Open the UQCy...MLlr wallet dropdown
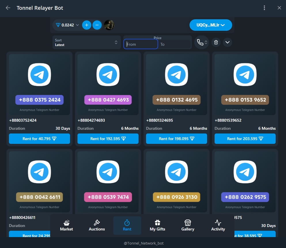The width and height of the screenshot is (286, 248). (x=211, y=25)
